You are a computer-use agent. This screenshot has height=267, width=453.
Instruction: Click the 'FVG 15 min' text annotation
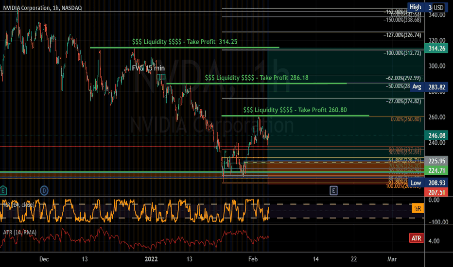pos(148,68)
